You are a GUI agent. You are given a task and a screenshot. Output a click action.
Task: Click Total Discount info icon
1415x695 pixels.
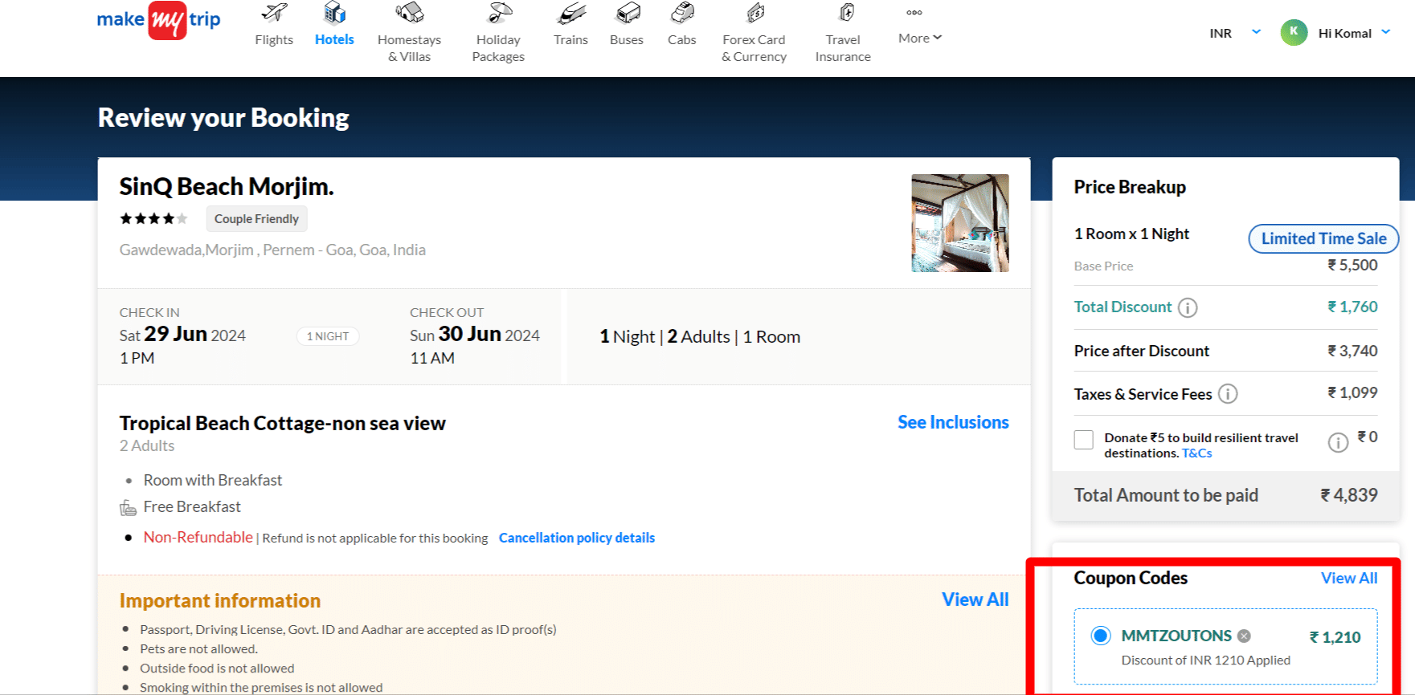coord(1188,308)
